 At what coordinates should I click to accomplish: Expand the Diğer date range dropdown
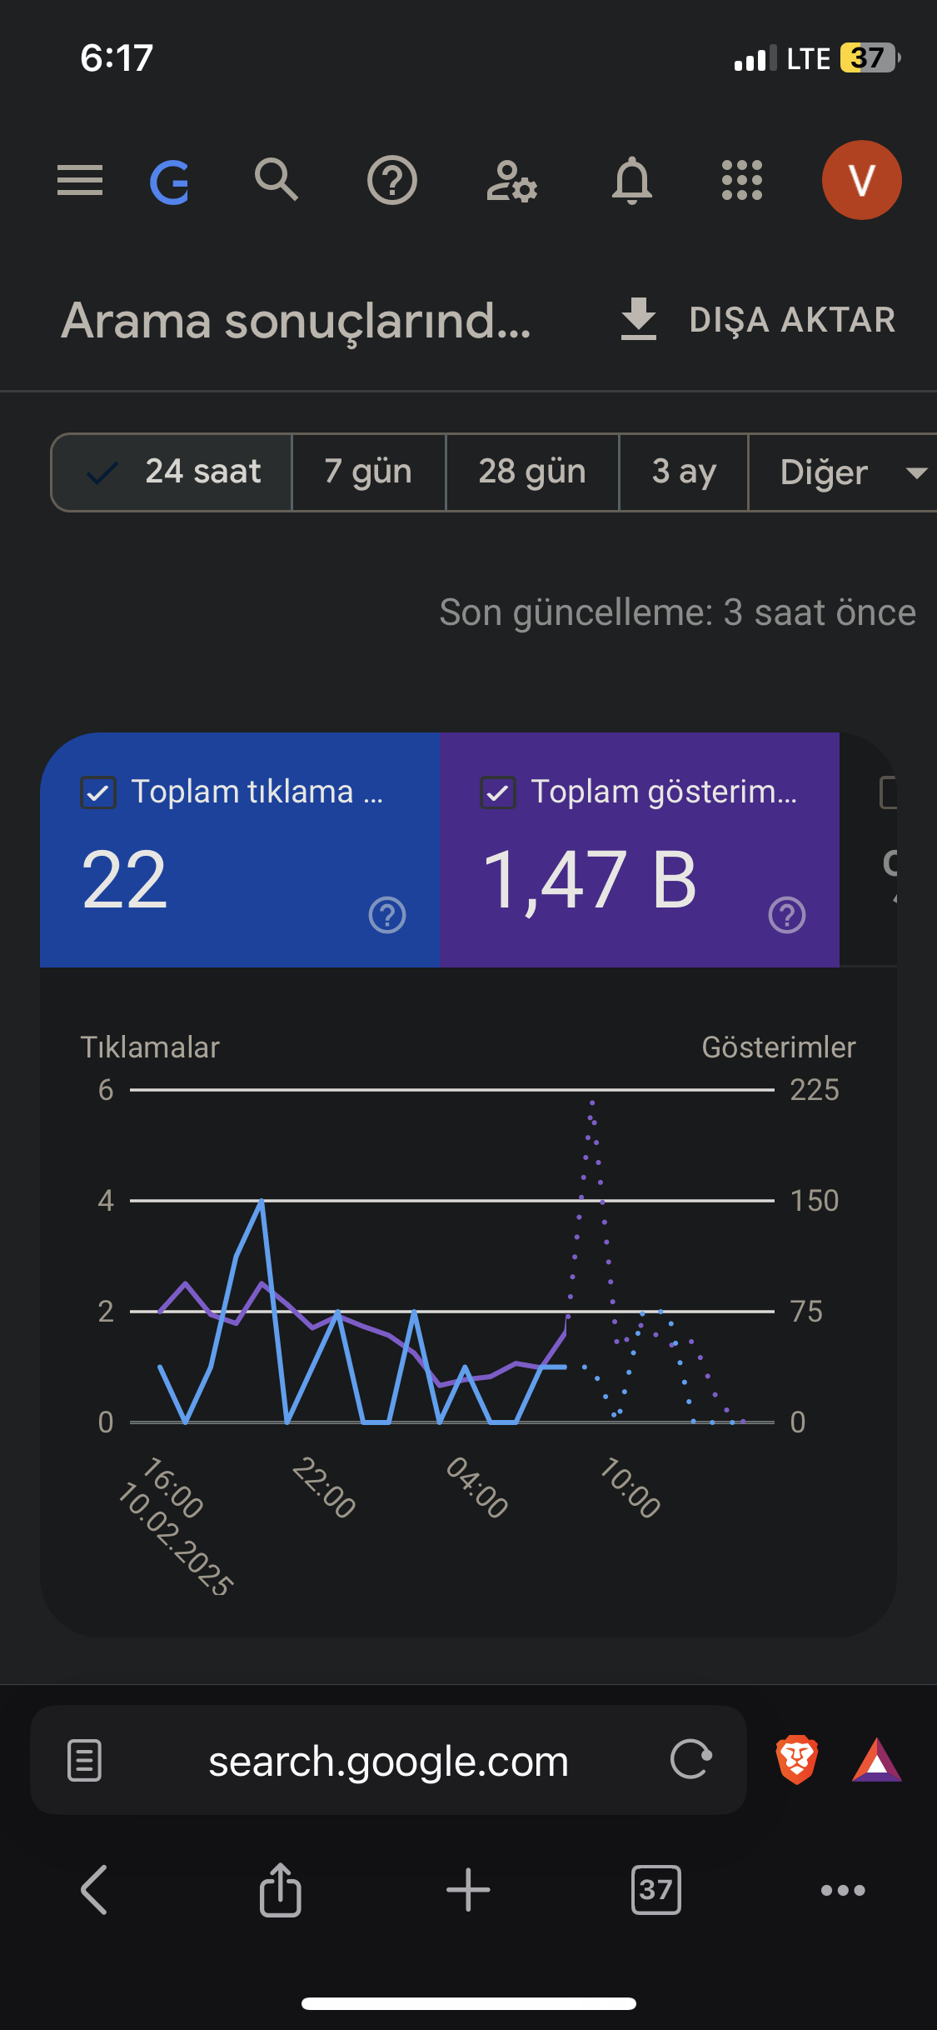click(843, 472)
